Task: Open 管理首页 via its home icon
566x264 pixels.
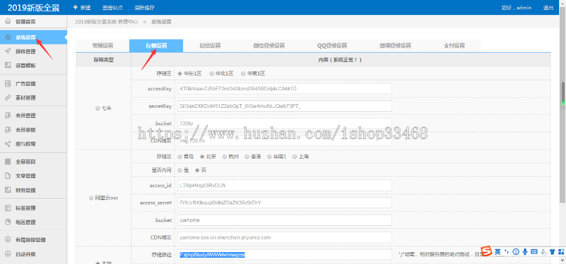Action: coord(8,21)
